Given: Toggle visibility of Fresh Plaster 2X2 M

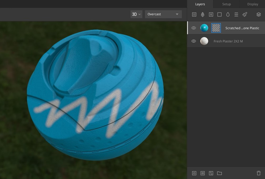Looking at the screenshot, I should [x=194, y=41].
